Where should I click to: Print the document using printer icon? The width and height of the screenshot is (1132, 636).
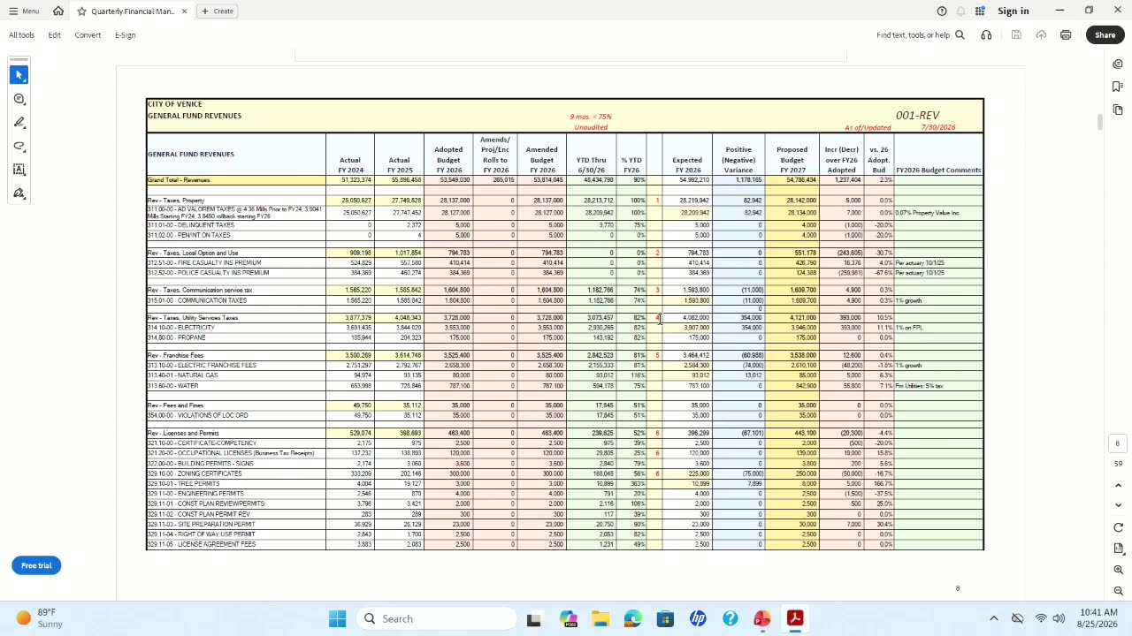coord(1066,35)
